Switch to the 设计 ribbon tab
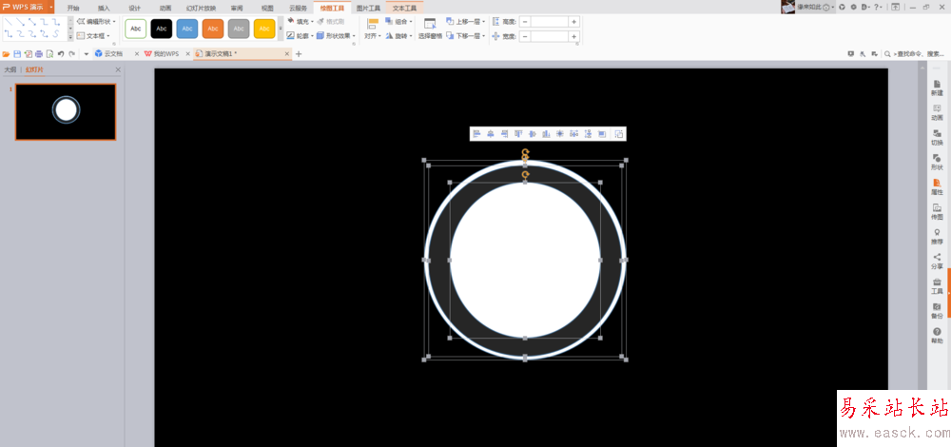Screen dimensions: 951x447 coord(135,8)
